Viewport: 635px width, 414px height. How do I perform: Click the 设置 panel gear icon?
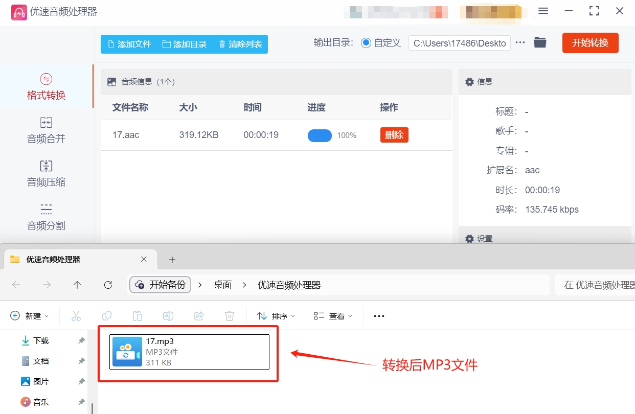[x=469, y=239]
